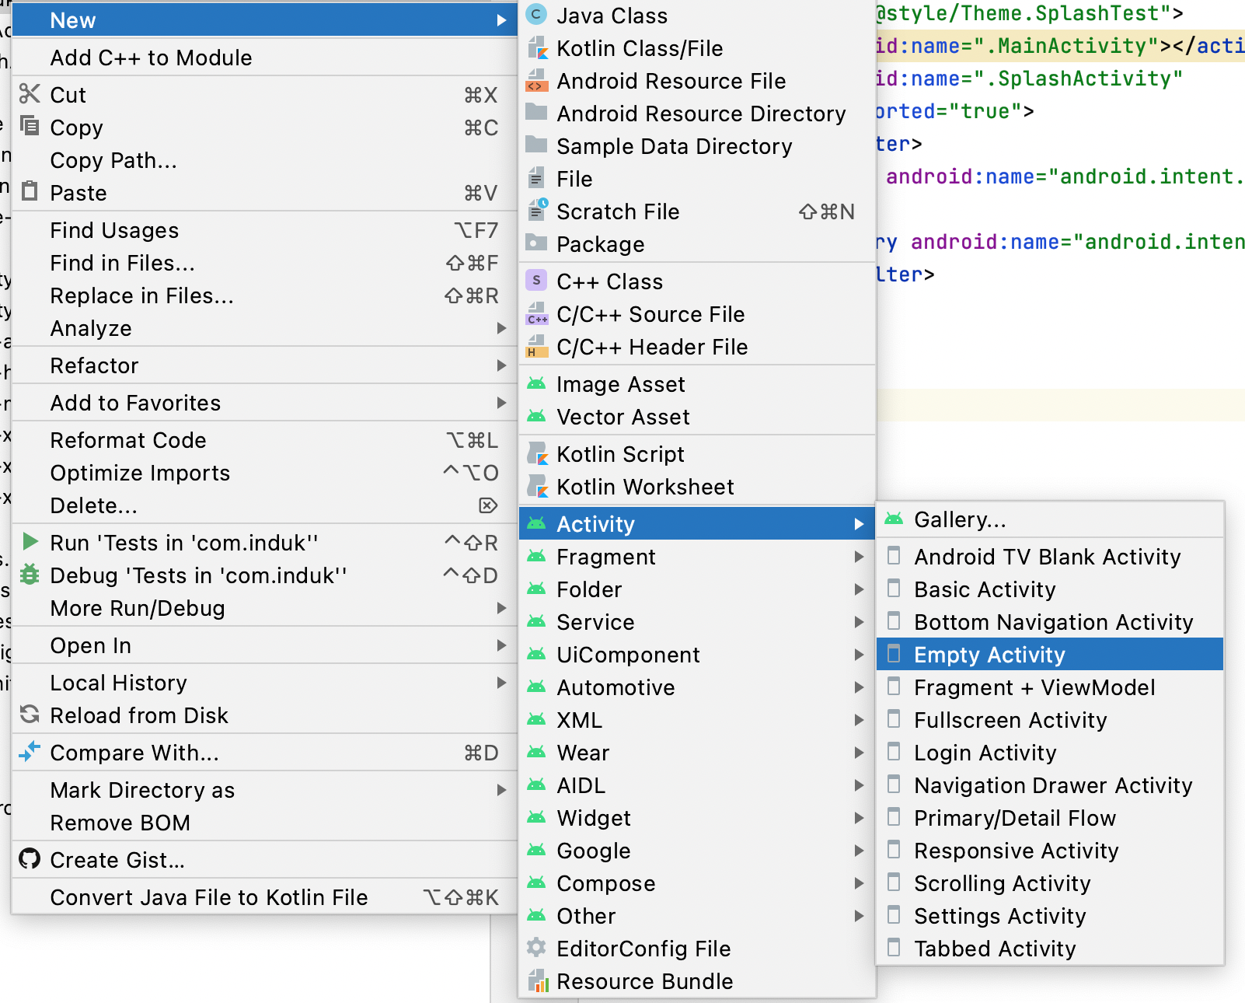
Task: Choose Settings Activity
Action: point(1050,916)
